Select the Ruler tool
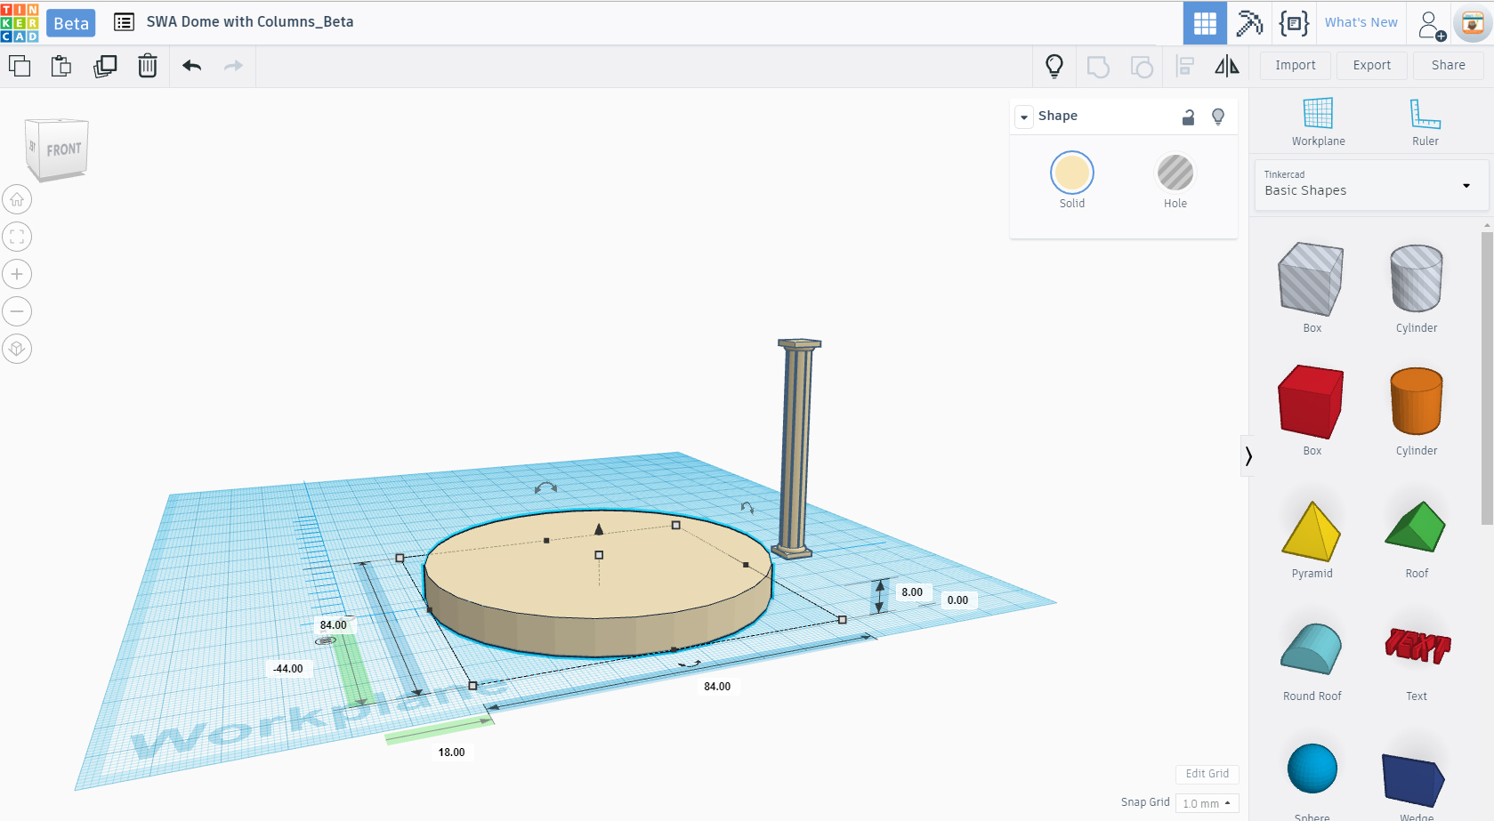The height and width of the screenshot is (821, 1494). (x=1425, y=122)
